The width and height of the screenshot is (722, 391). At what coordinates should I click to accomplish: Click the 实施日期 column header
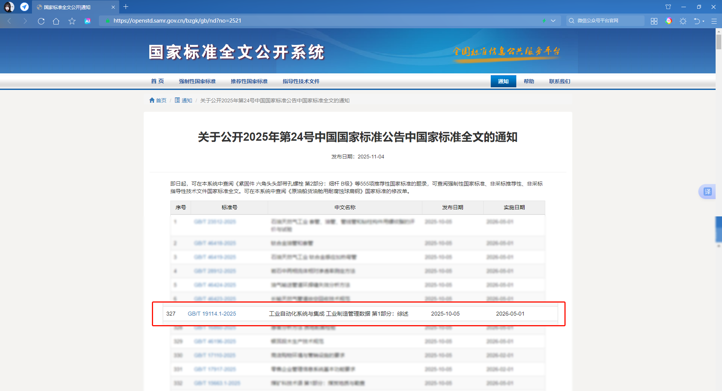coord(514,207)
